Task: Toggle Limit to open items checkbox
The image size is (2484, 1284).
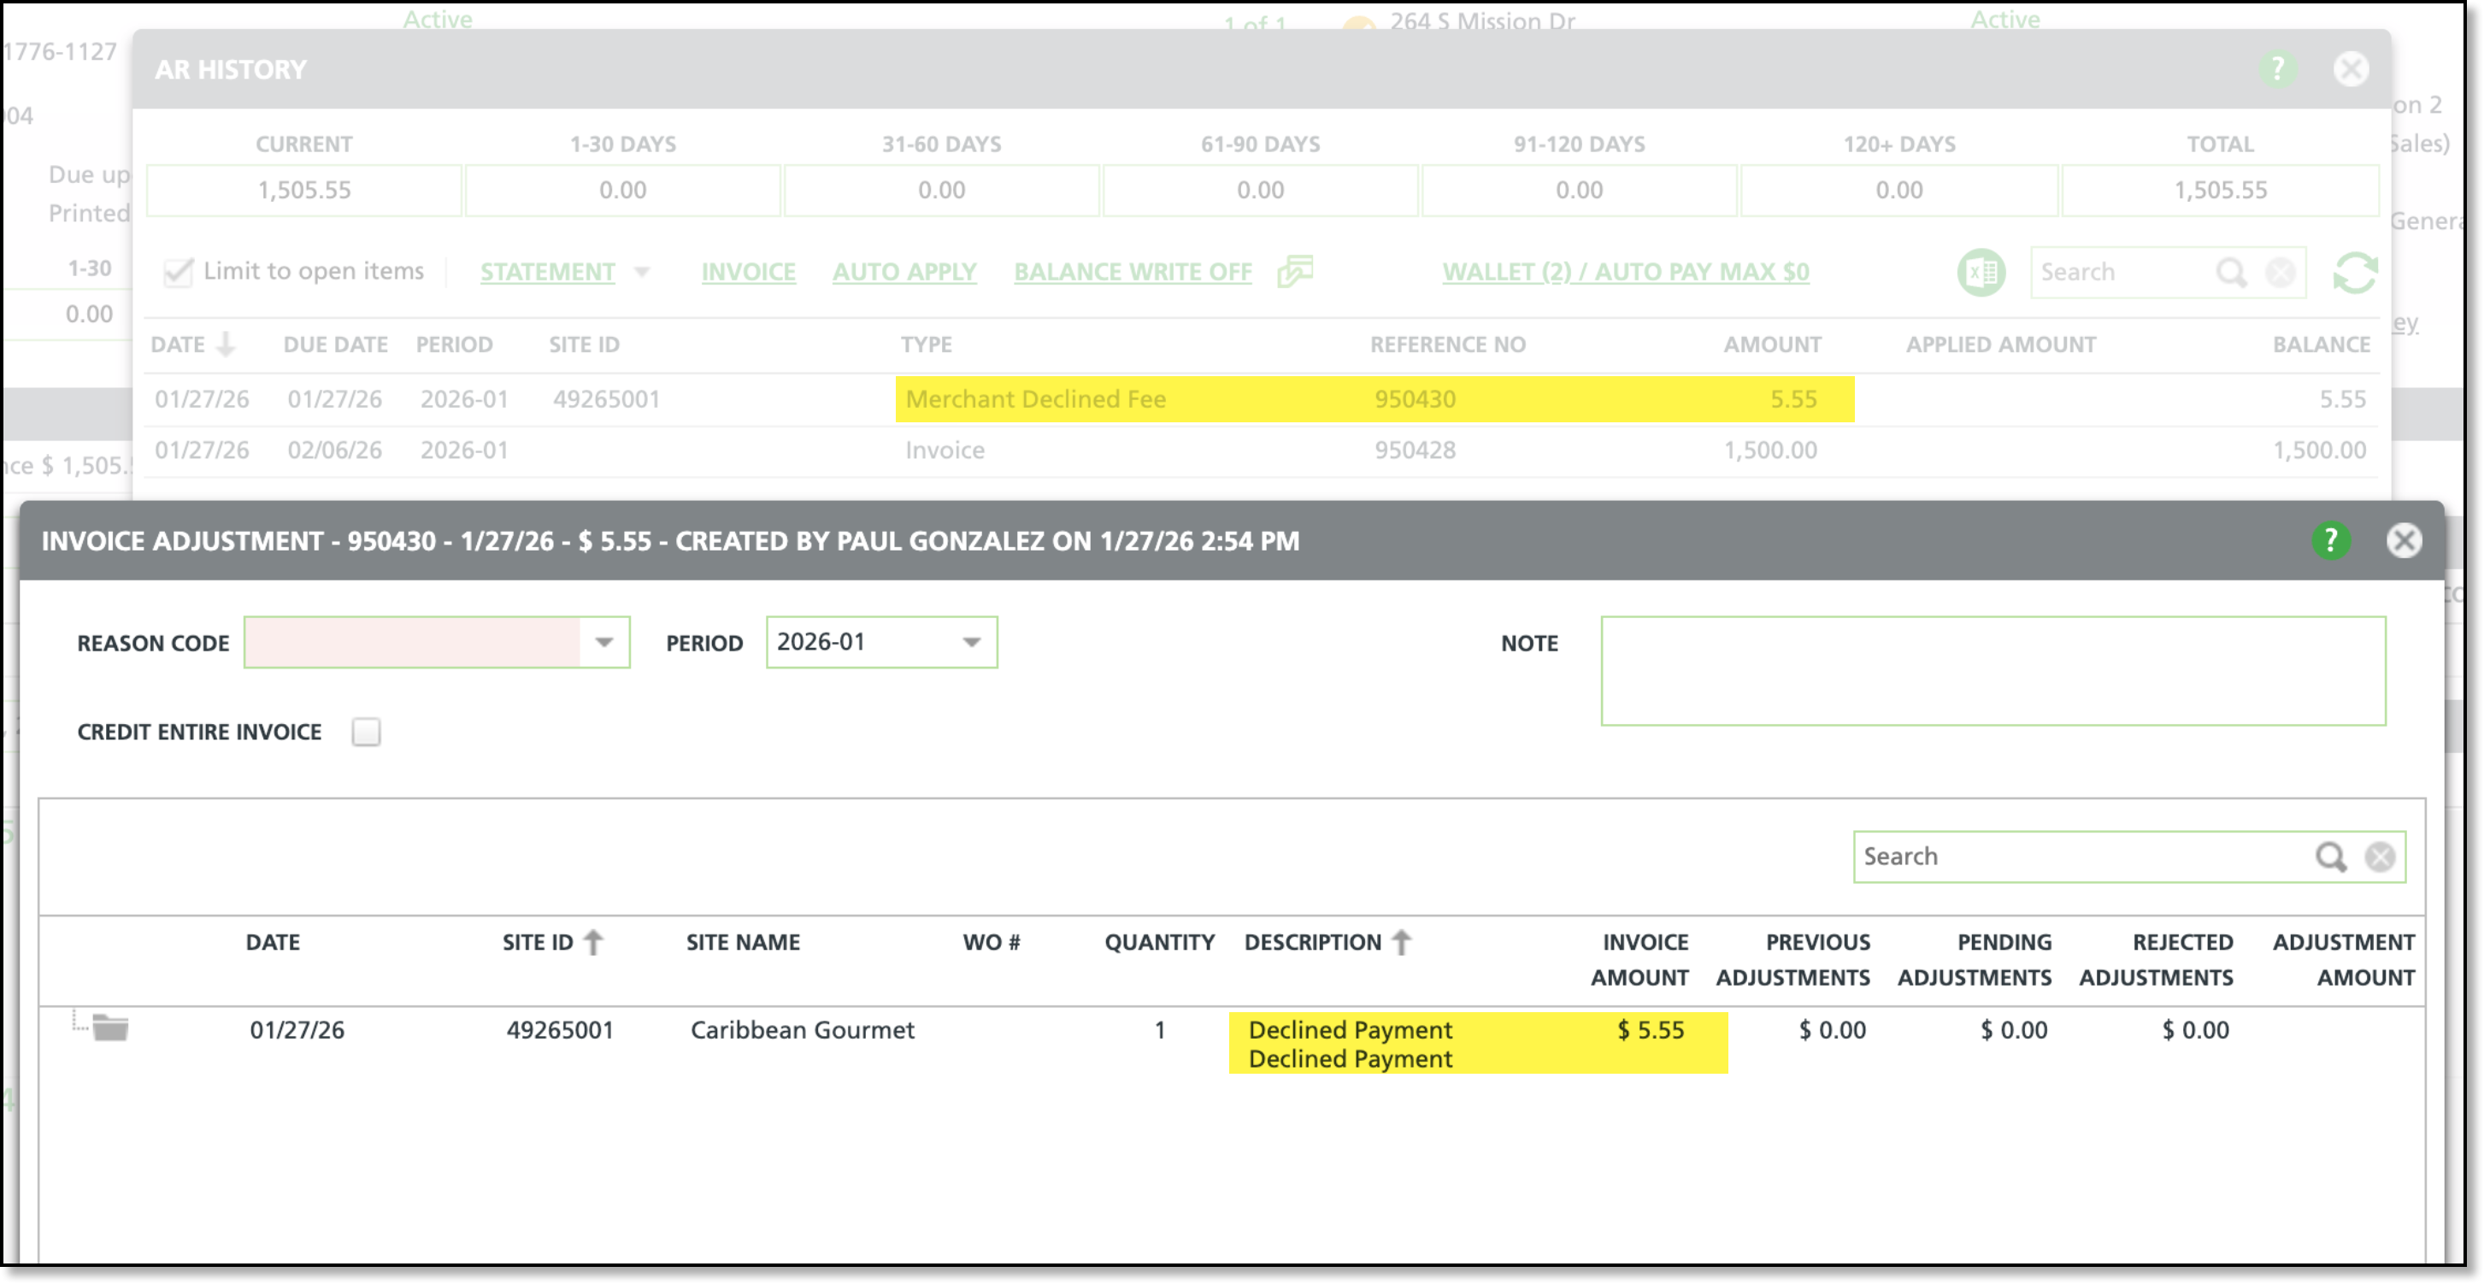Action: tap(179, 272)
